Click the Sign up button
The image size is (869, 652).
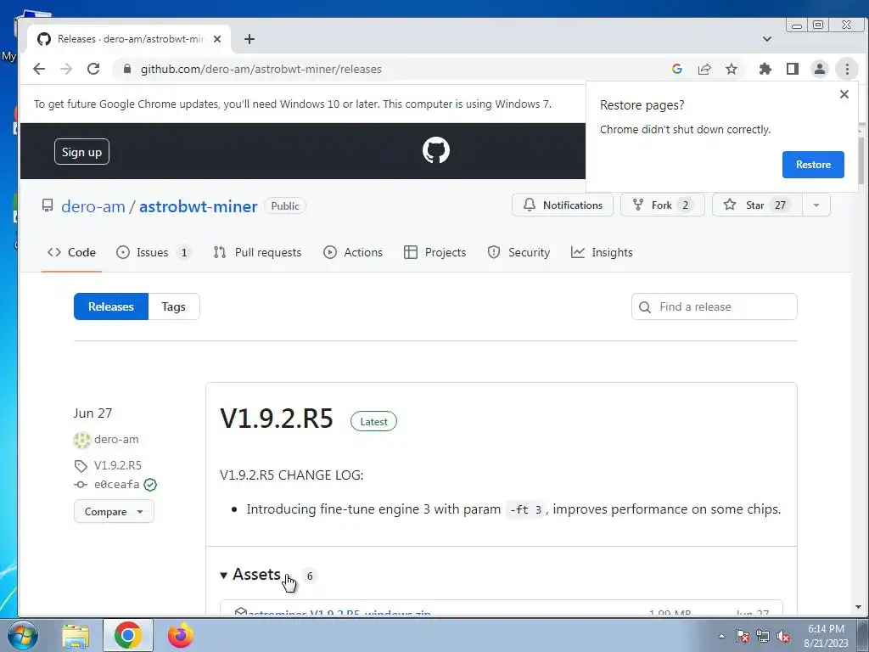[x=81, y=152]
